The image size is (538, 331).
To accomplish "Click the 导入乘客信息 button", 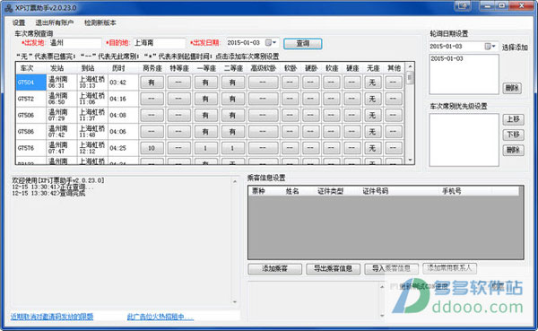I will click(392, 269).
